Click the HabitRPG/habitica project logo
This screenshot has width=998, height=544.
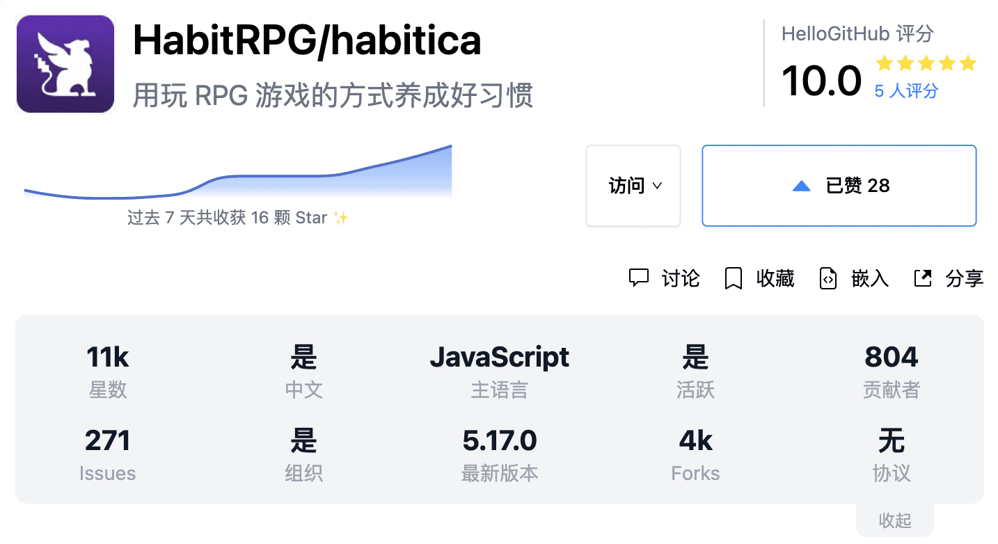pos(65,63)
